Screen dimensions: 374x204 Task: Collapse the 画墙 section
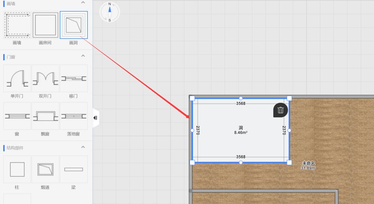(83, 3)
